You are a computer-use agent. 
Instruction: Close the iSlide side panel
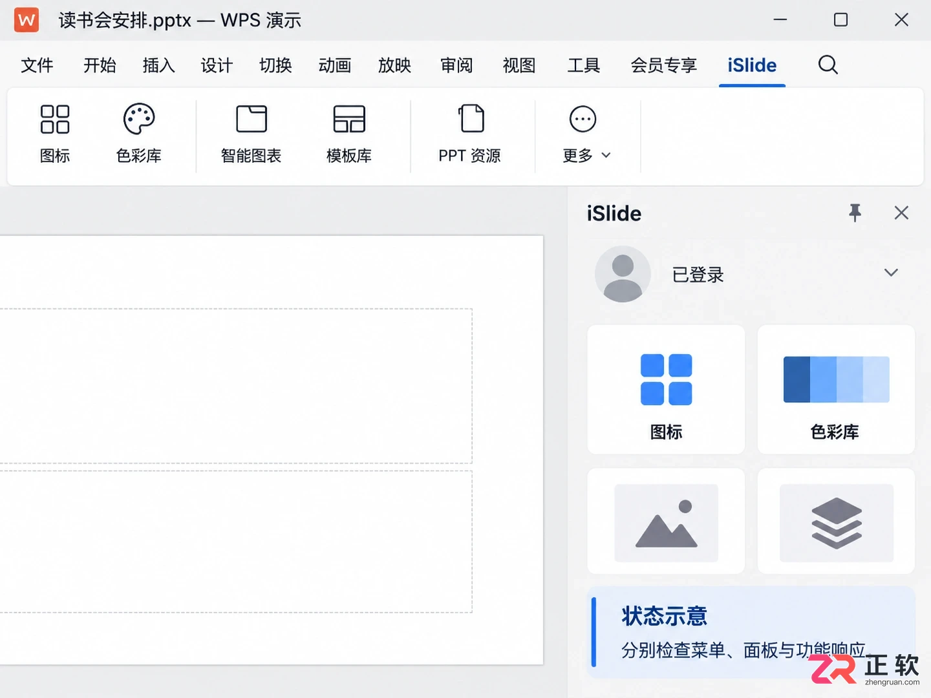[901, 213]
